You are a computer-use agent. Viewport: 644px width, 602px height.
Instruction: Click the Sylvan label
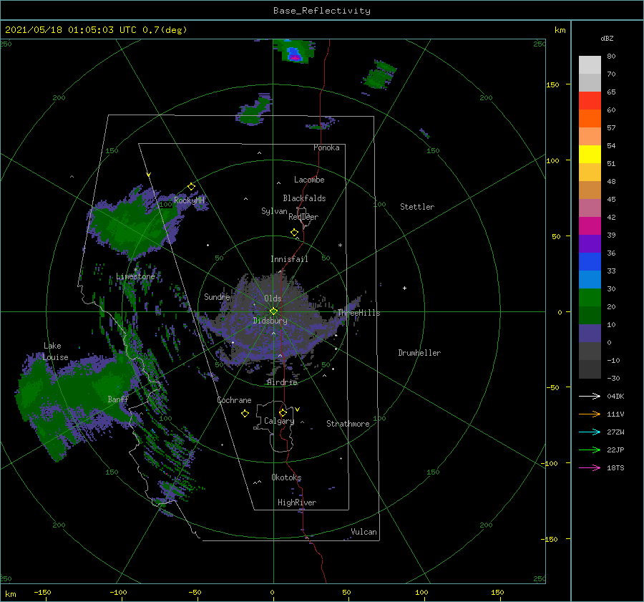click(274, 211)
